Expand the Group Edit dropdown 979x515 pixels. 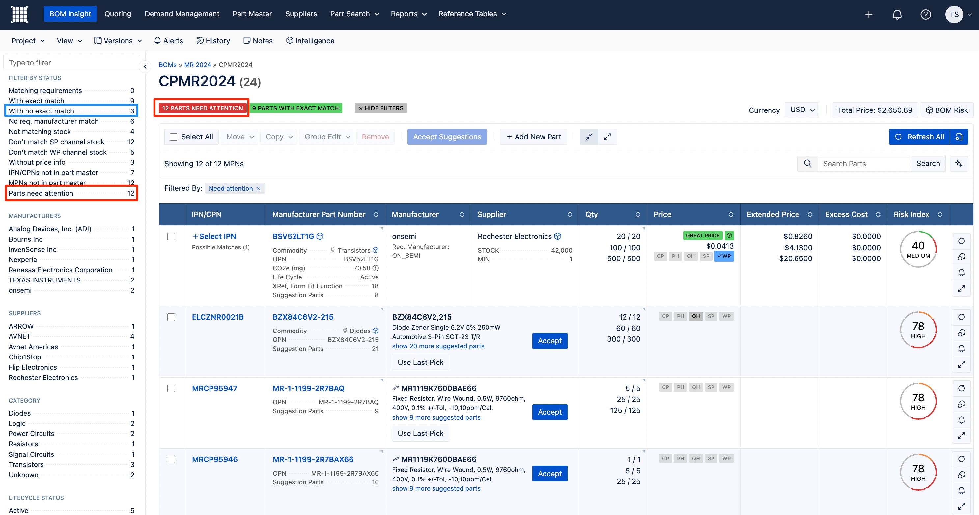pos(327,137)
